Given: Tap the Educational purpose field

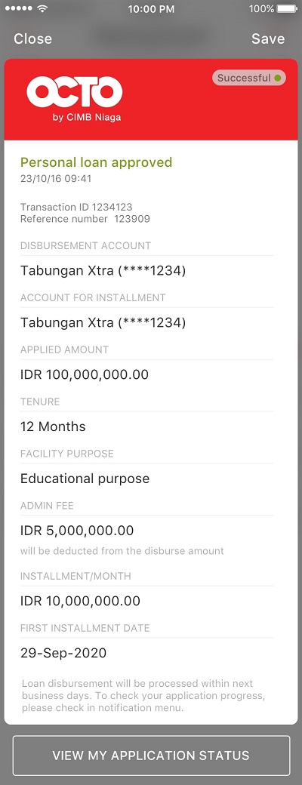Looking at the screenshot, I should click(85, 479).
